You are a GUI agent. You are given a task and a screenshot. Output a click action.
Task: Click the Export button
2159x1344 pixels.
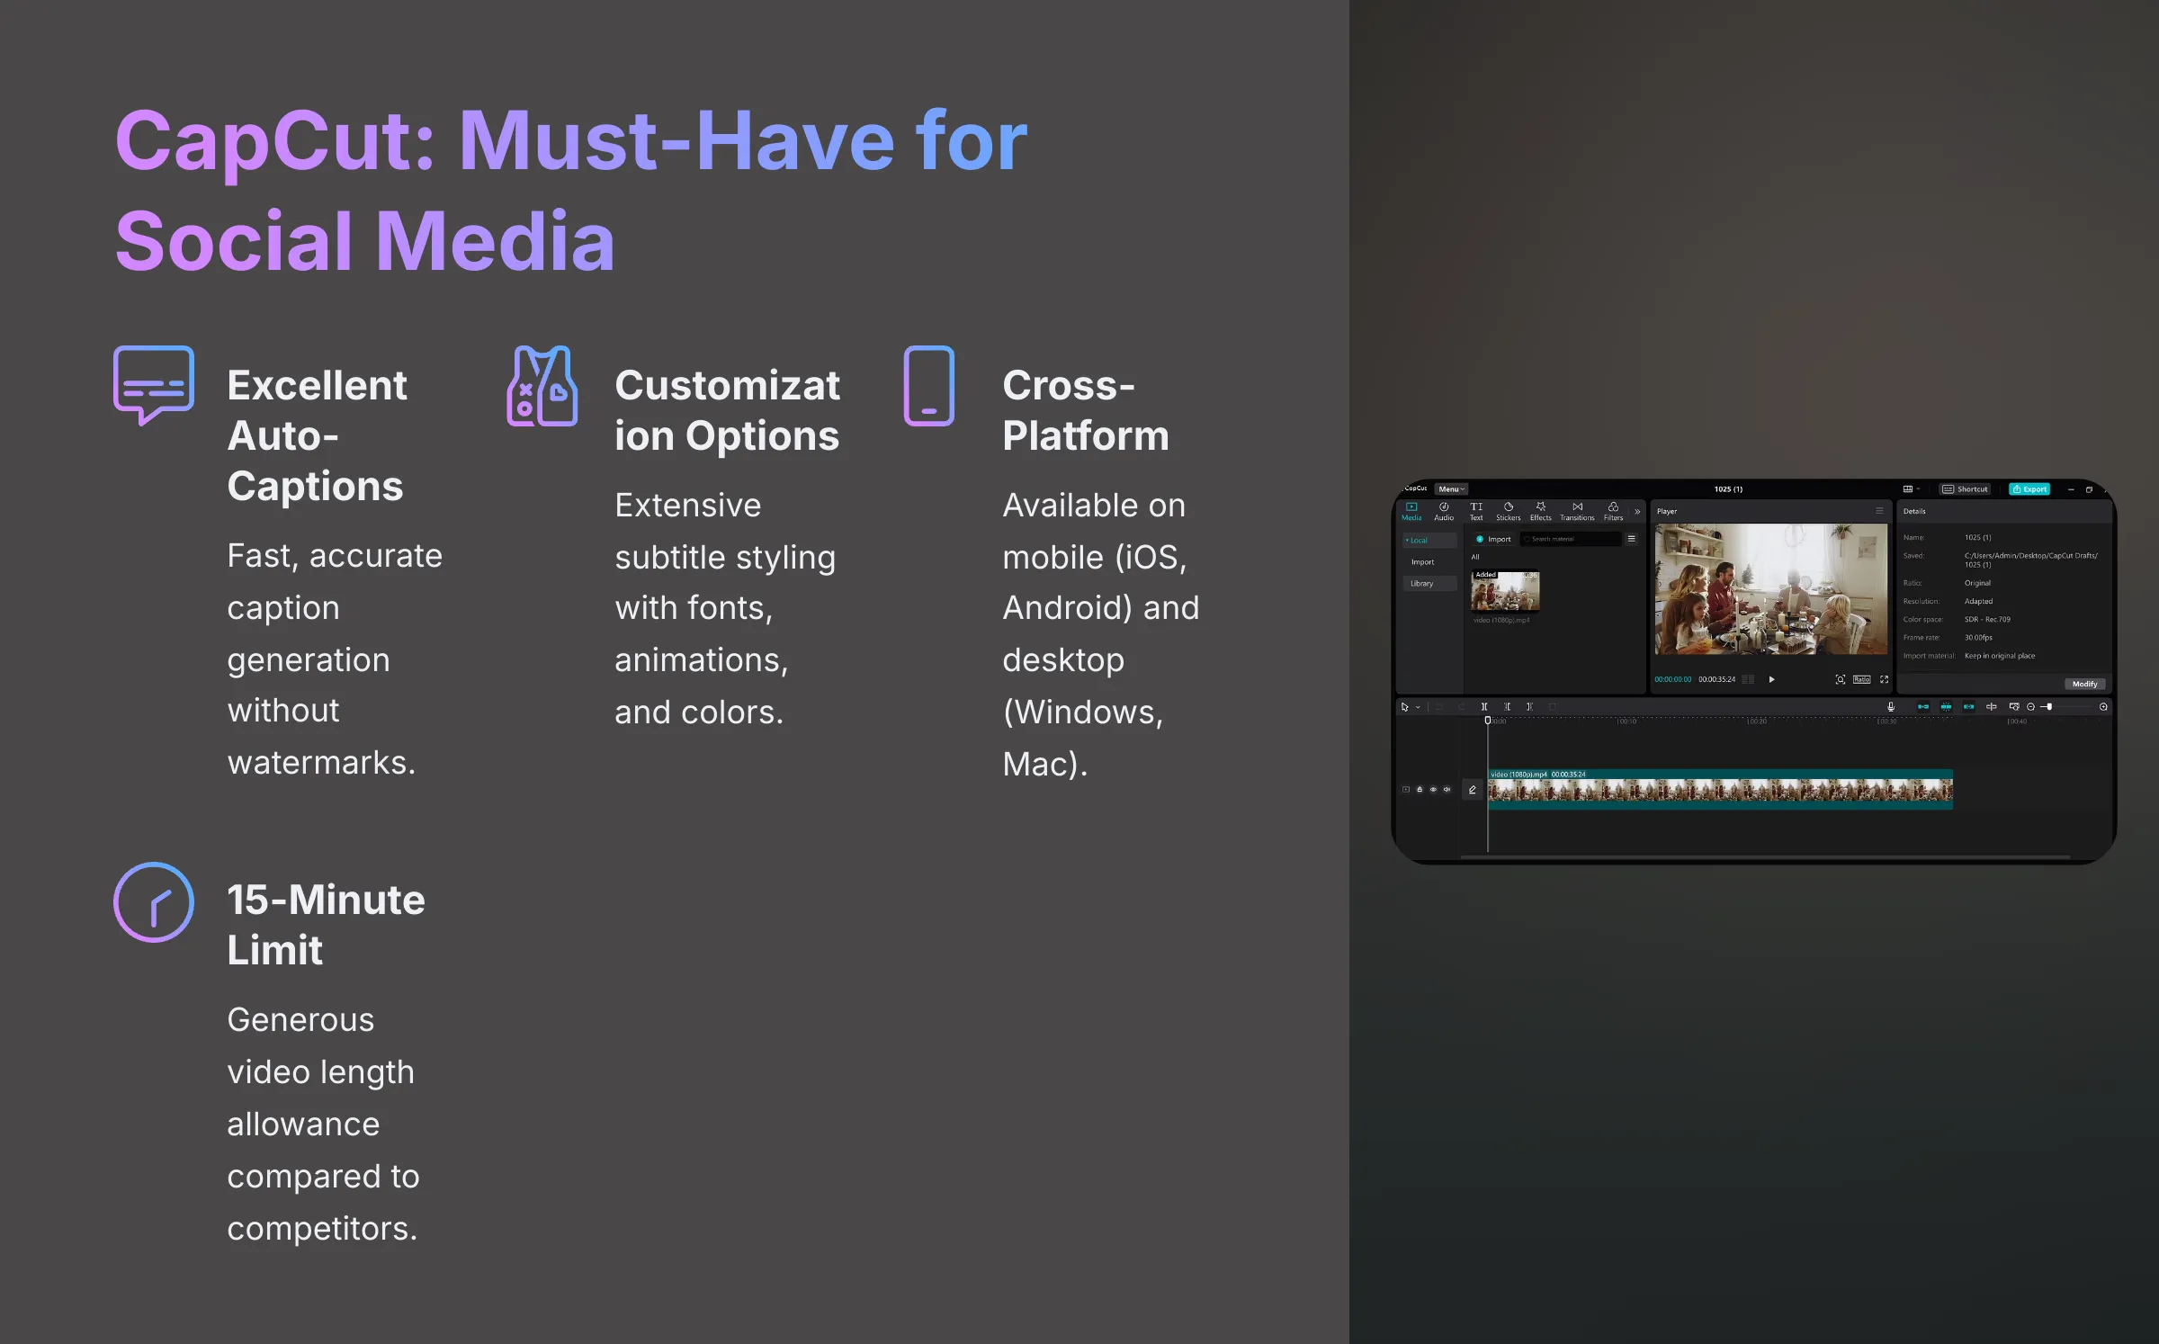click(2029, 489)
